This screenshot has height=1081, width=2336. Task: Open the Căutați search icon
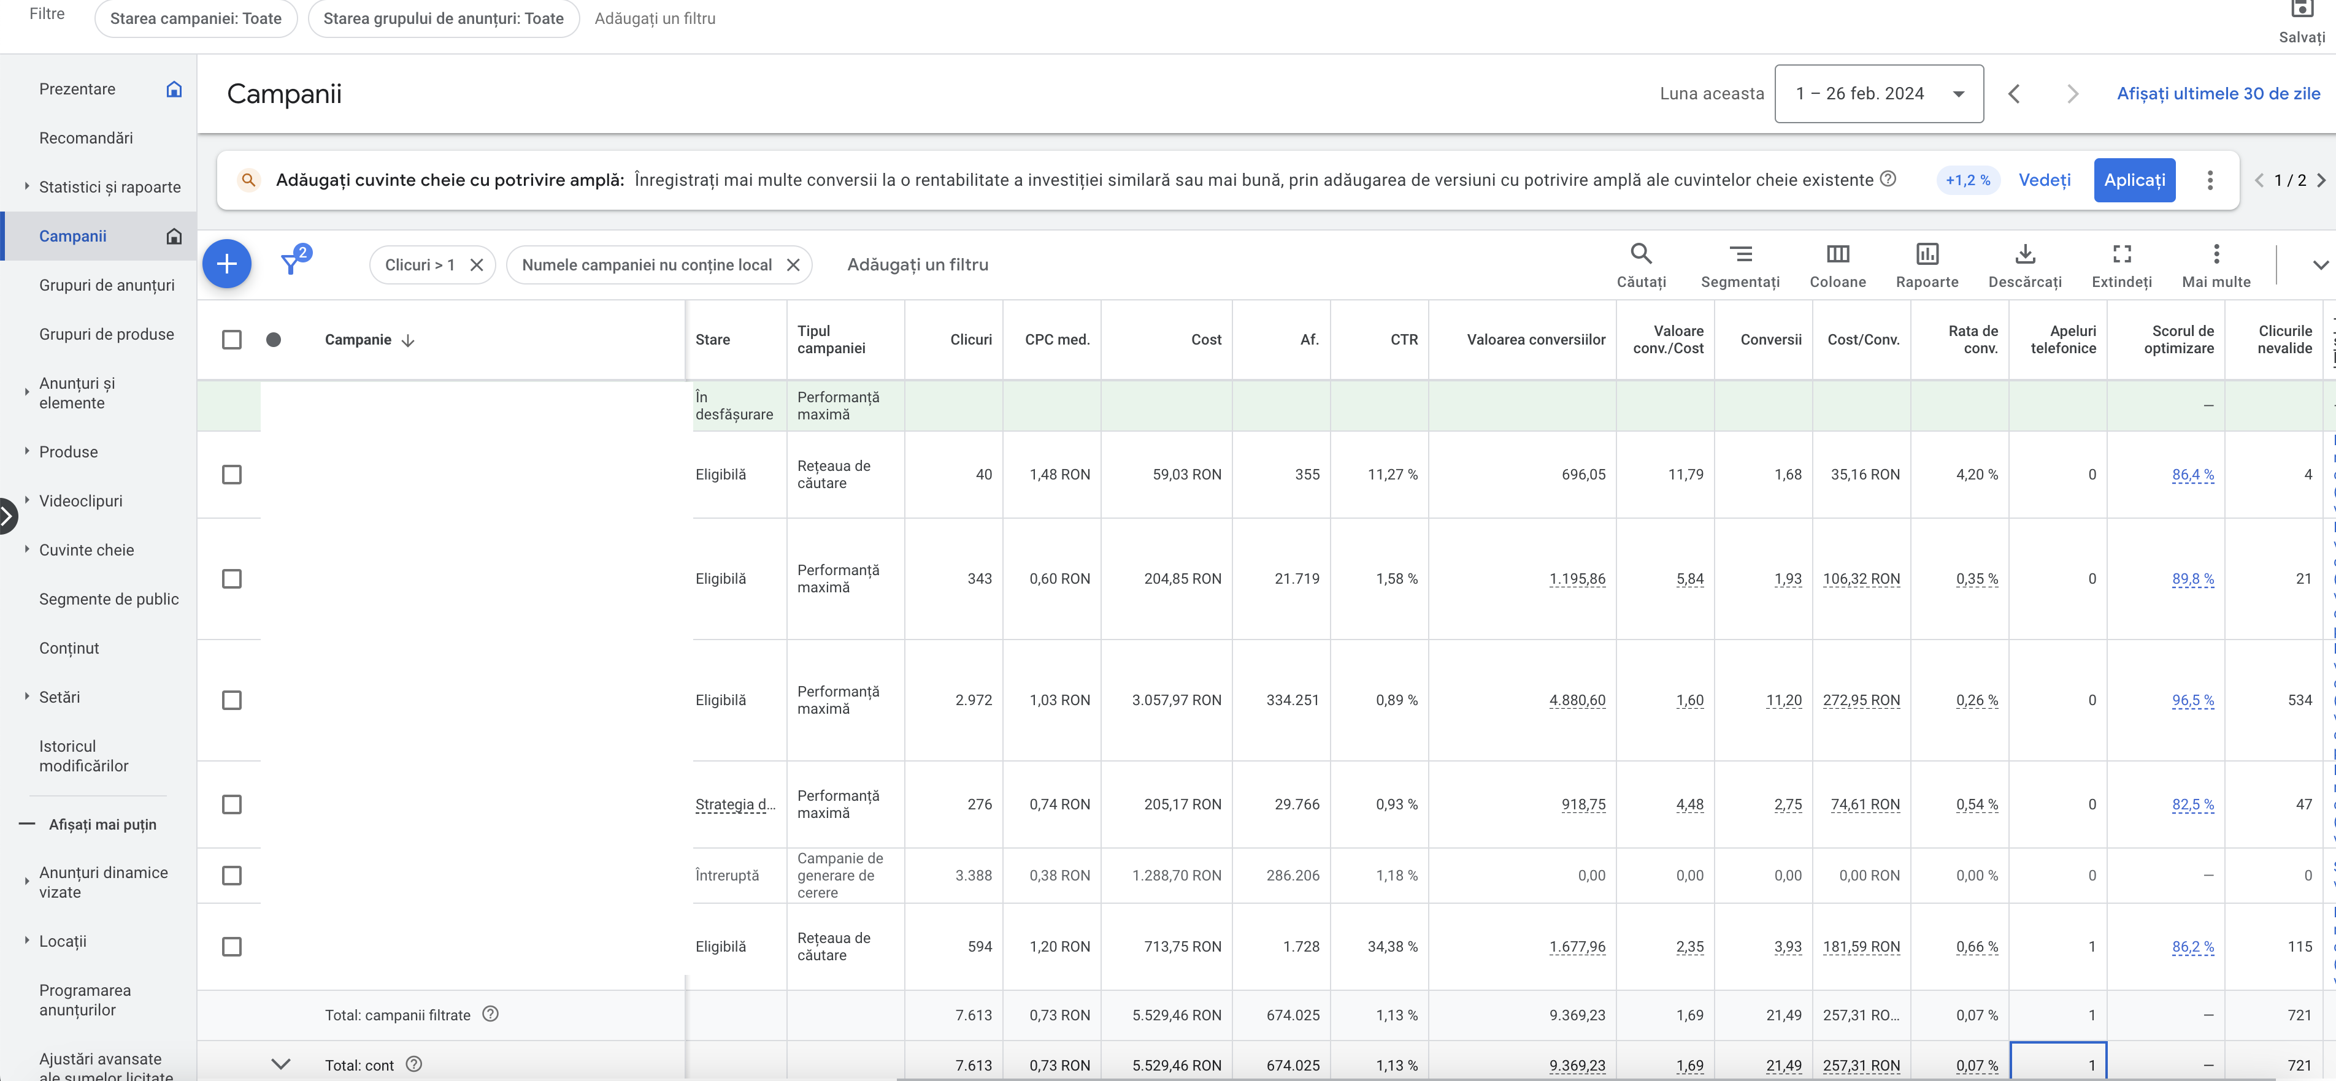point(1640,254)
